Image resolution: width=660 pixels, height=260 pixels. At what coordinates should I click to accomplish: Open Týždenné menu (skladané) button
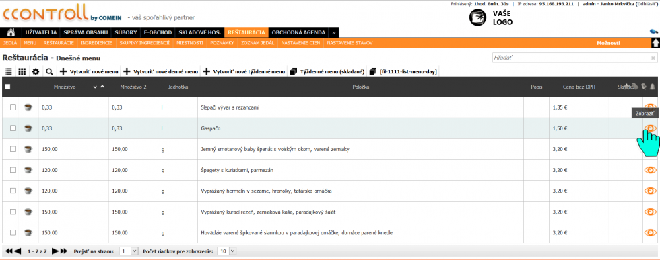(327, 72)
